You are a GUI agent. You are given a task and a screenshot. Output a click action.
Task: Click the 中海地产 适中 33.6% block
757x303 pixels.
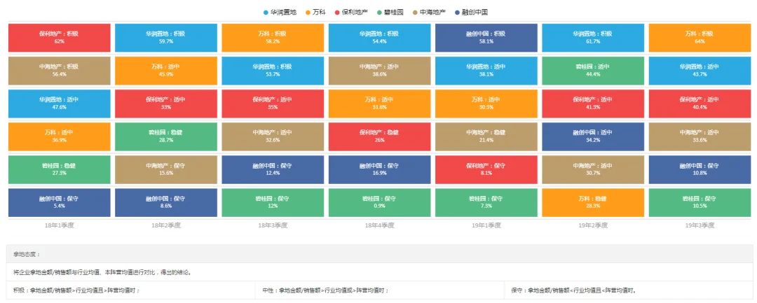point(700,136)
